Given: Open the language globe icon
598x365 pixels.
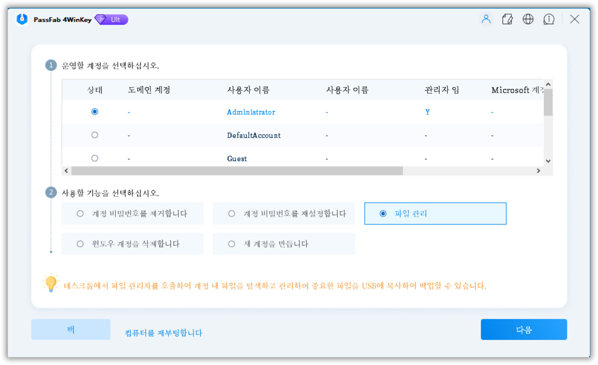Looking at the screenshot, I should click(528, 19).
